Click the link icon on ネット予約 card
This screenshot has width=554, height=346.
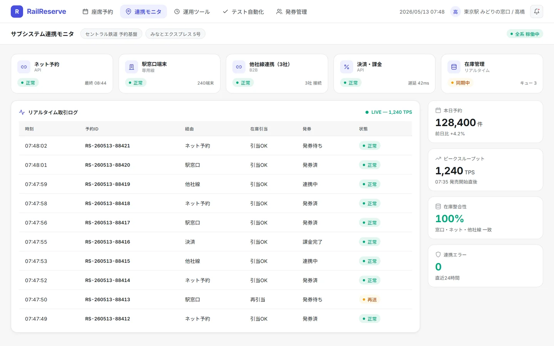click(x=24, y=67)
